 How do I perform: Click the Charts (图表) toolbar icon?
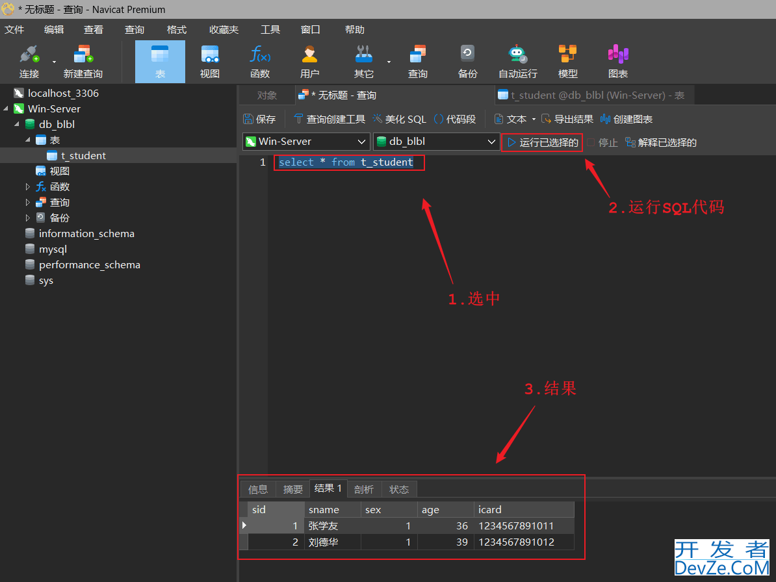click(618, 61)
